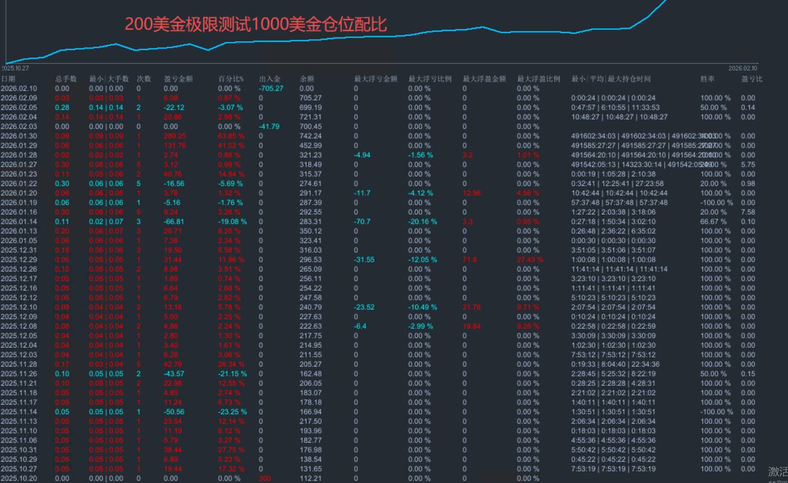Image resolution: width=788 pixels, height=483 pixels.
Task: Click the floating loss ratio -10.49 %
Action: [422, 307]
